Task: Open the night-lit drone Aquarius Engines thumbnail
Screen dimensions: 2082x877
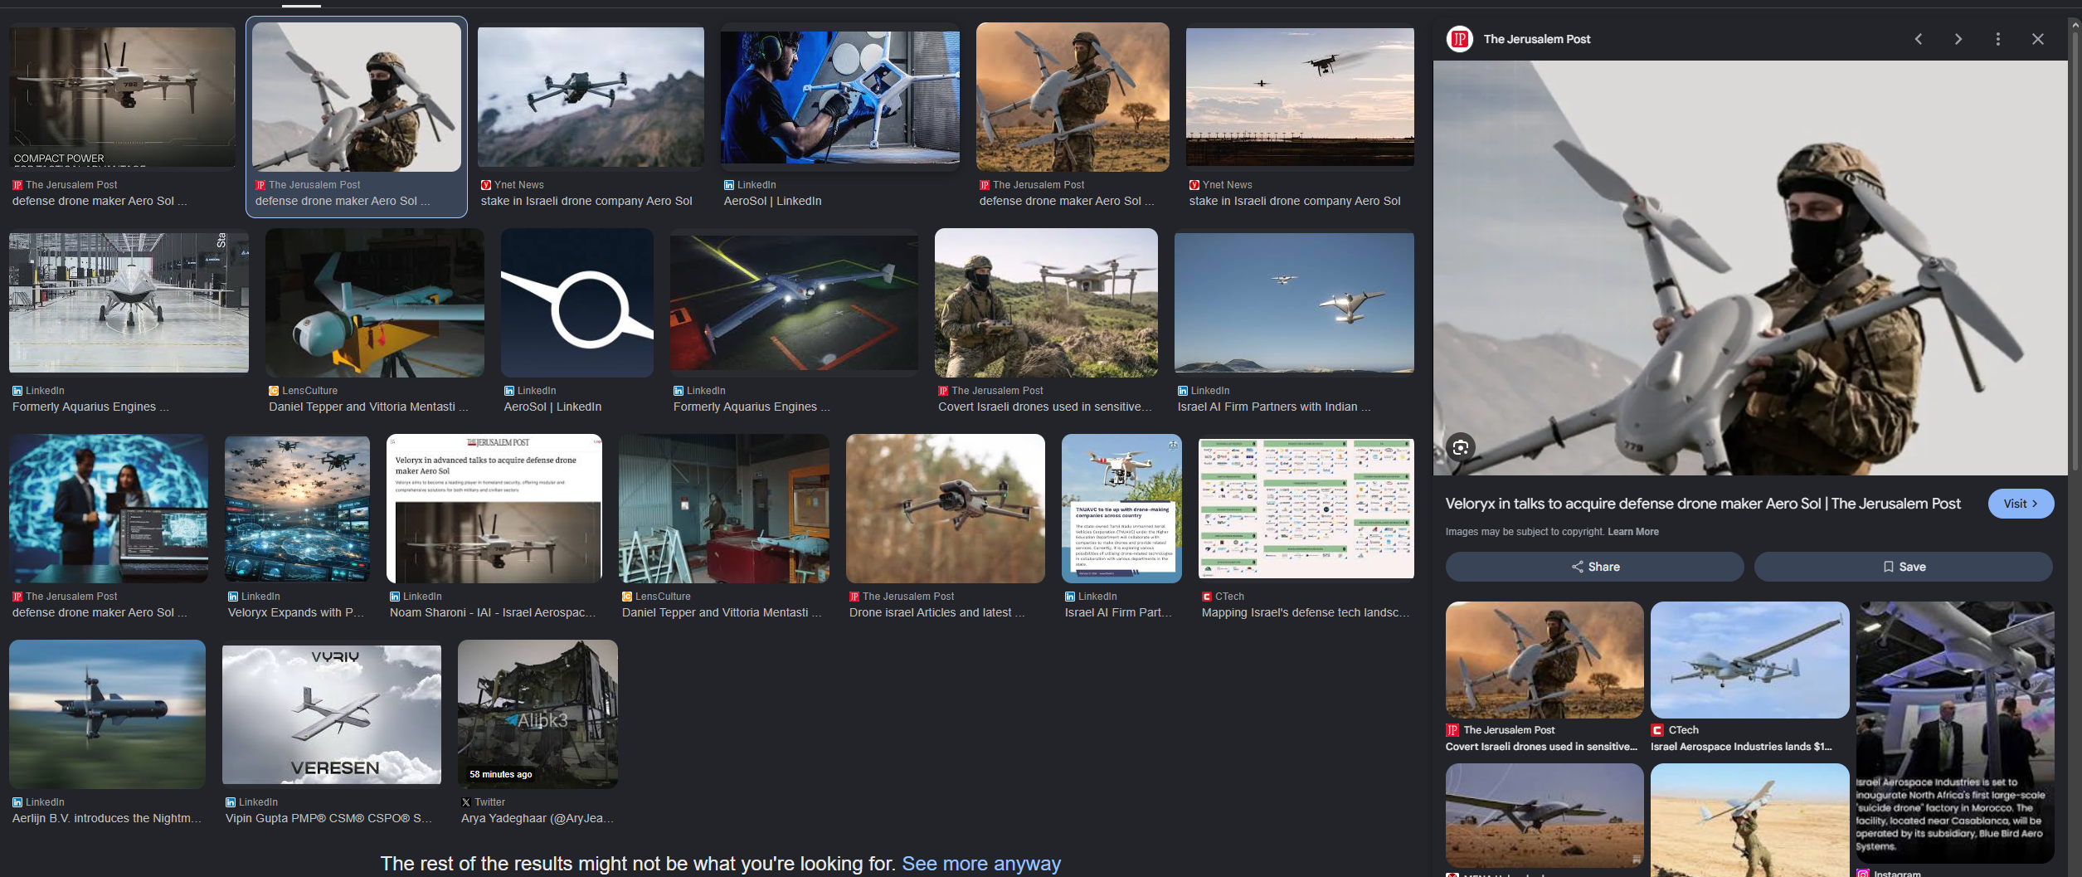Action: (794, 303)
